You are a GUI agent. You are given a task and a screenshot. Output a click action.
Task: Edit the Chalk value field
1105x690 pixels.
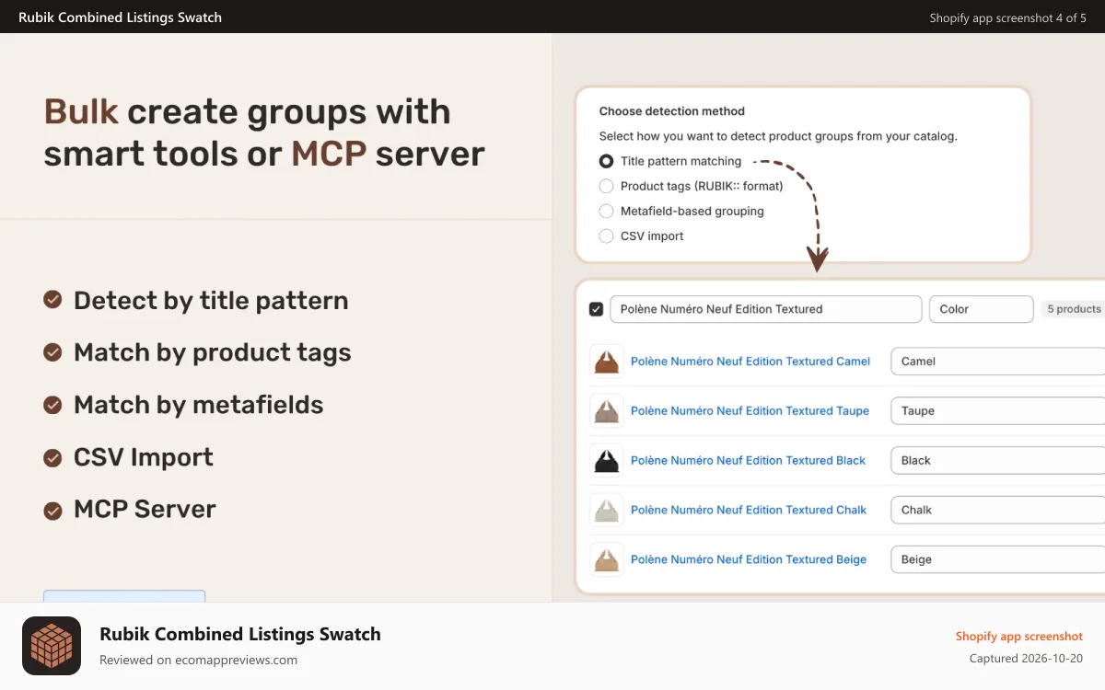pyautogui.click(x=997, y=510)
